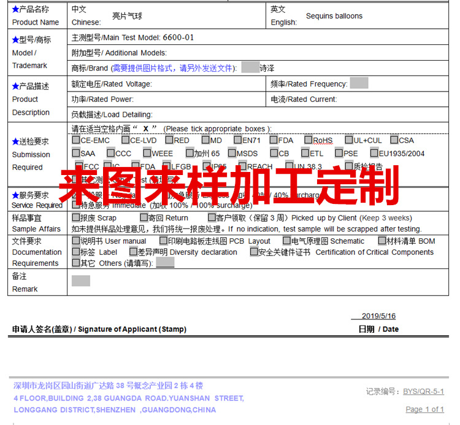This screenshot has width=460, height=425.
Task: Click the sample scrapping notice sentence
Action: (x=247, y=229)
